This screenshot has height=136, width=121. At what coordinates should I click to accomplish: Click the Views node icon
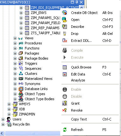pos(21,38)
